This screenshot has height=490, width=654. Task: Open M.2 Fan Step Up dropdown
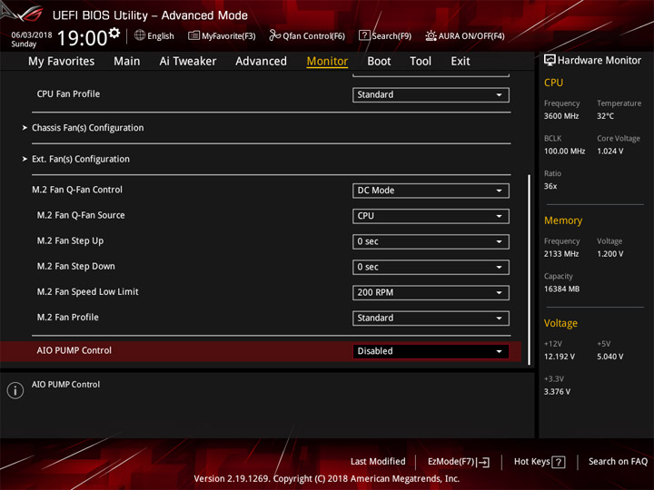[431, 241]
